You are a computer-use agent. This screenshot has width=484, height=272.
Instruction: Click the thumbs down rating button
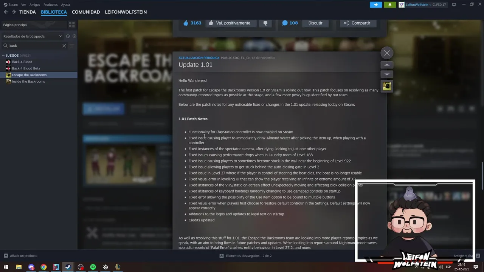(x=265, y=23)
